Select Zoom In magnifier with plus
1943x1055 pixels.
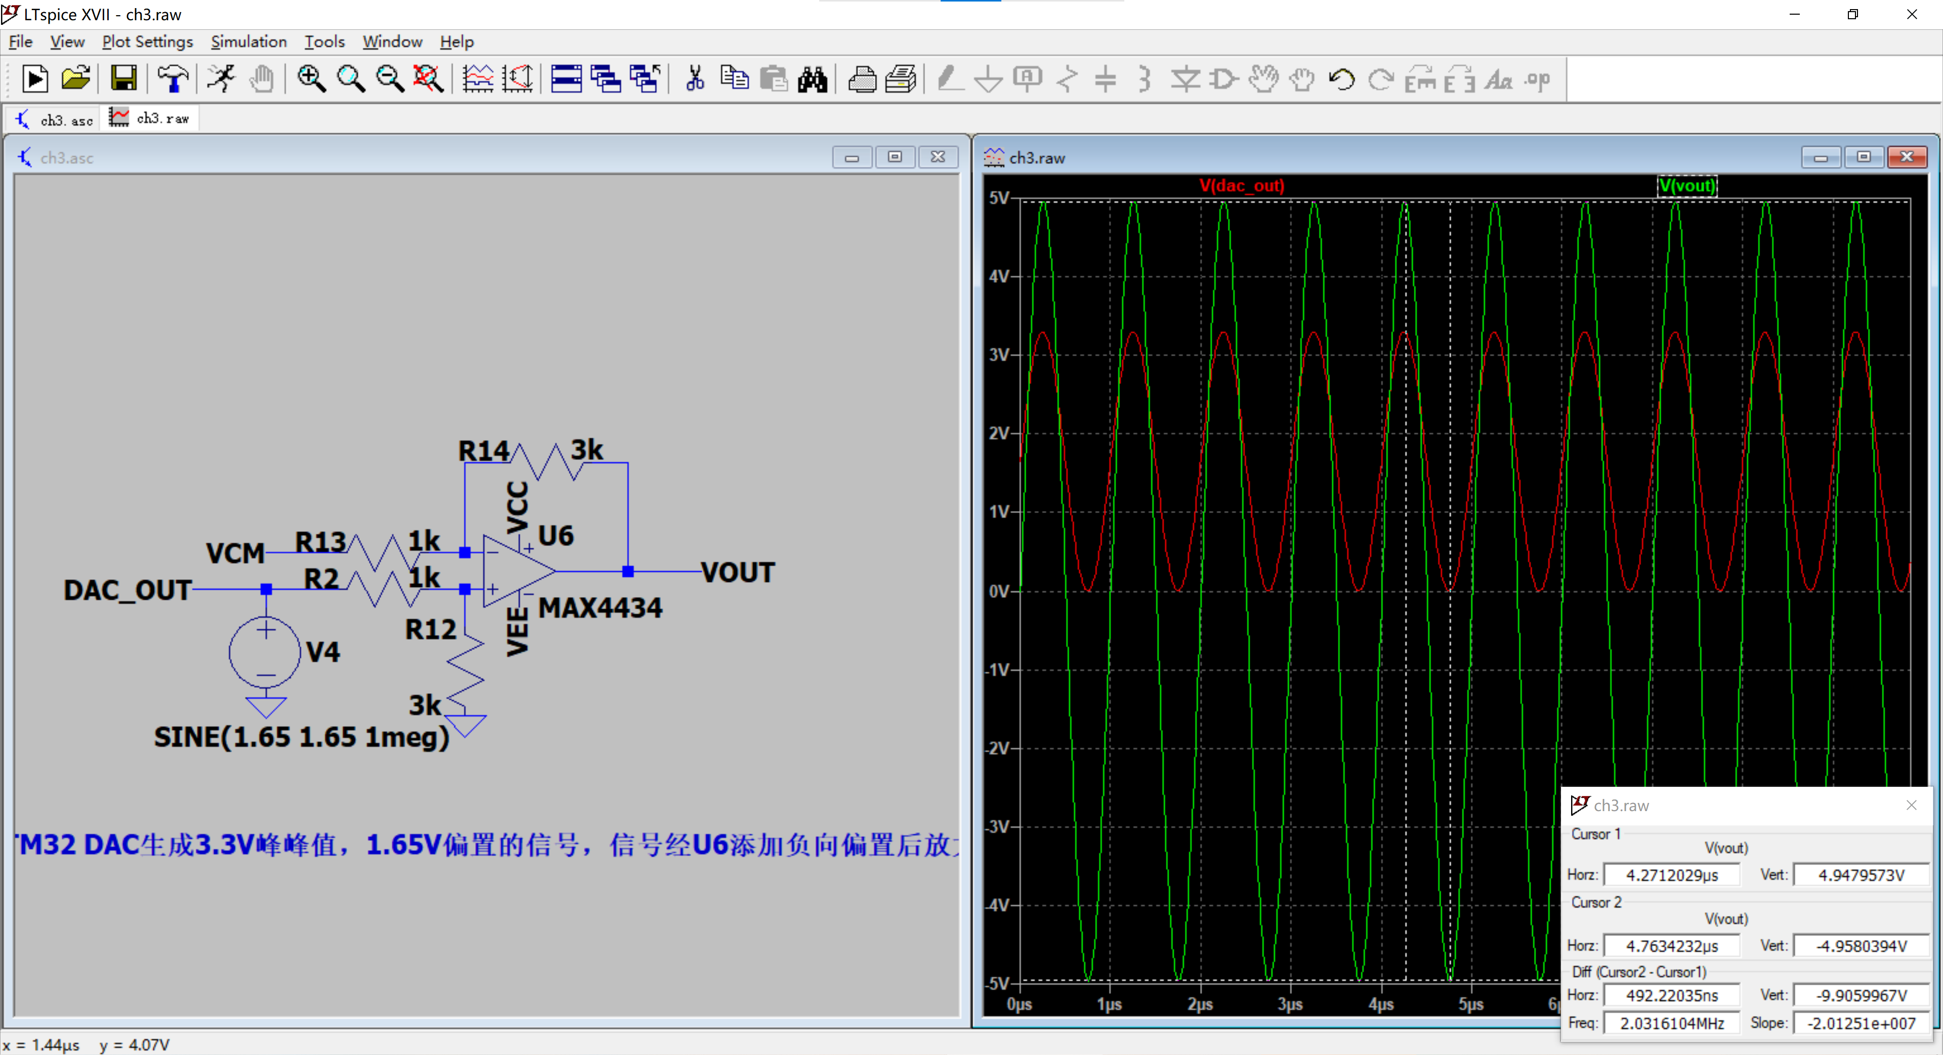pos(312,79)
